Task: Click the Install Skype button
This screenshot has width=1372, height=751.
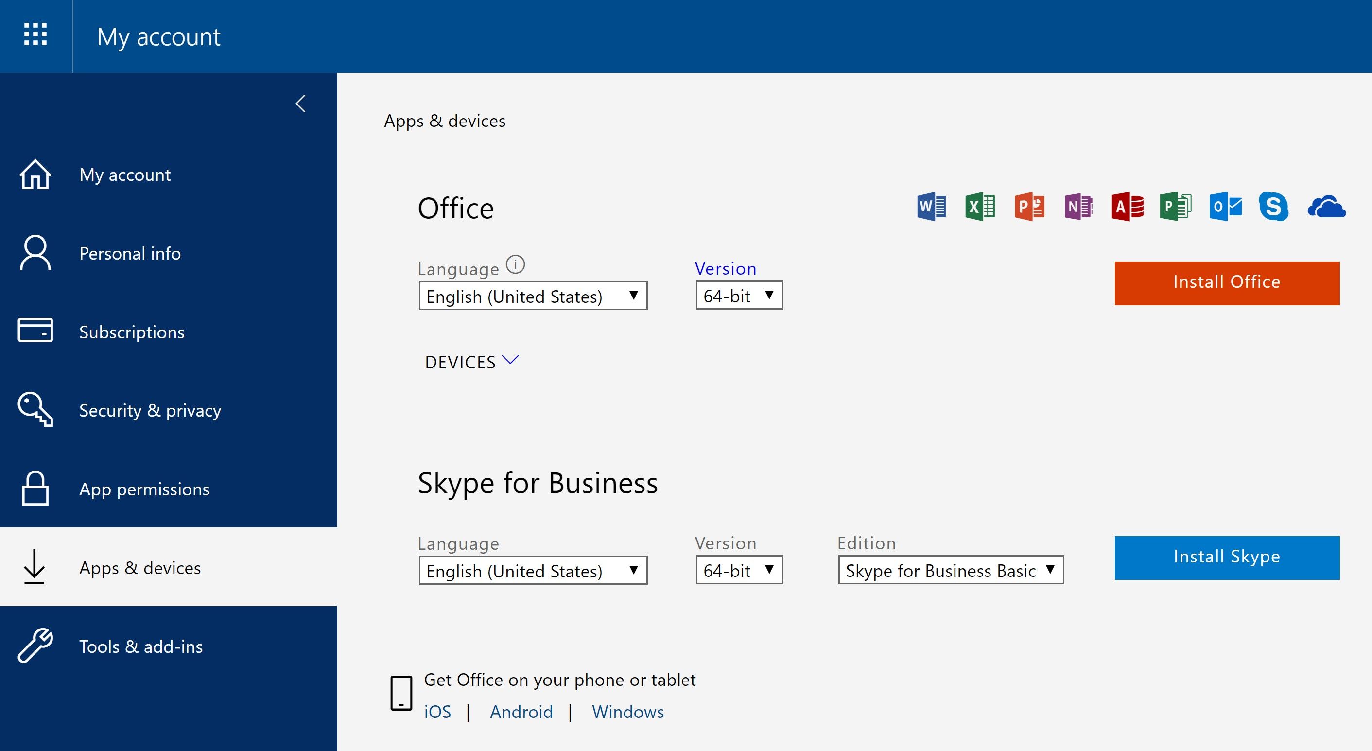Action: (x=1227, y=558)
